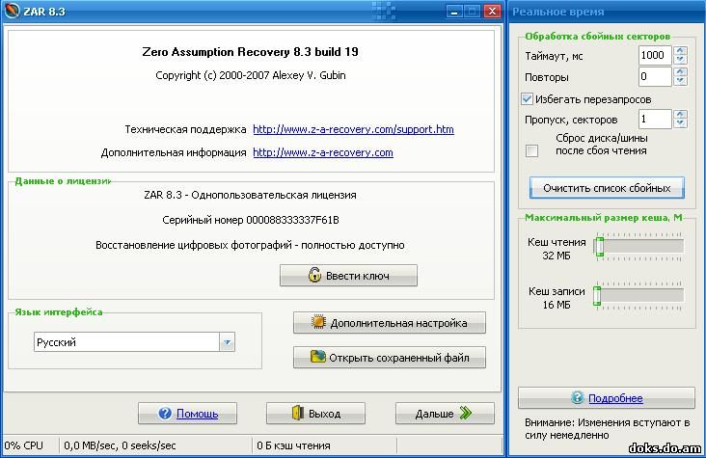Click the green arrows icon on Дальше
This screenshot has height=458, width=706.
tap(466, 413)
